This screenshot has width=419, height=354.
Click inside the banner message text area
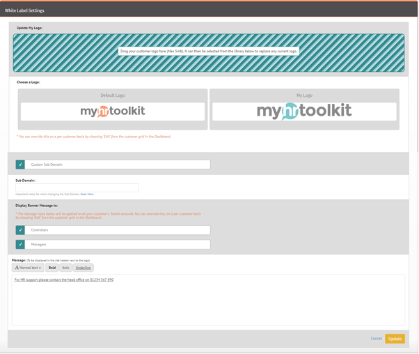(208, 300)
